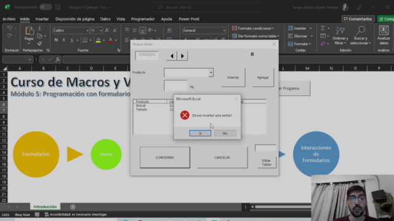
Task: Open the Datos ribbon tab
Action: pyautogui.click(x=105, y=19)
